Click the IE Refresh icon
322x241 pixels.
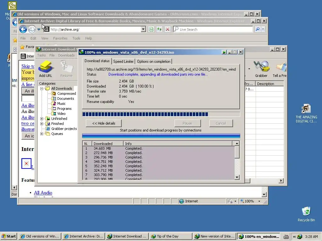[159, 29]
